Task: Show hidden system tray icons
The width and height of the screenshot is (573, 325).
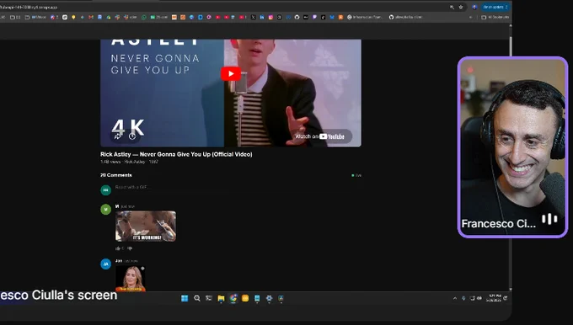Action: pyautogui.click(x=455, y=298)
